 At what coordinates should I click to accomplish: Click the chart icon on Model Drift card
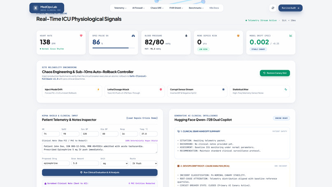291,36
